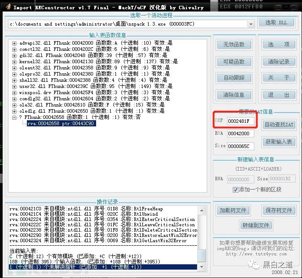This screenshot has height=278, width=302.
Task: Click the operation log vertical scrollbar
Action: coord(201,234)
